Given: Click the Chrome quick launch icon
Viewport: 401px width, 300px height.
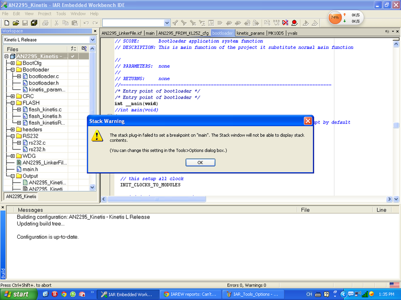Looking at the screenshot, I should pos(64,294).
